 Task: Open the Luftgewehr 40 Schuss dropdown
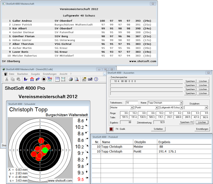181,108
